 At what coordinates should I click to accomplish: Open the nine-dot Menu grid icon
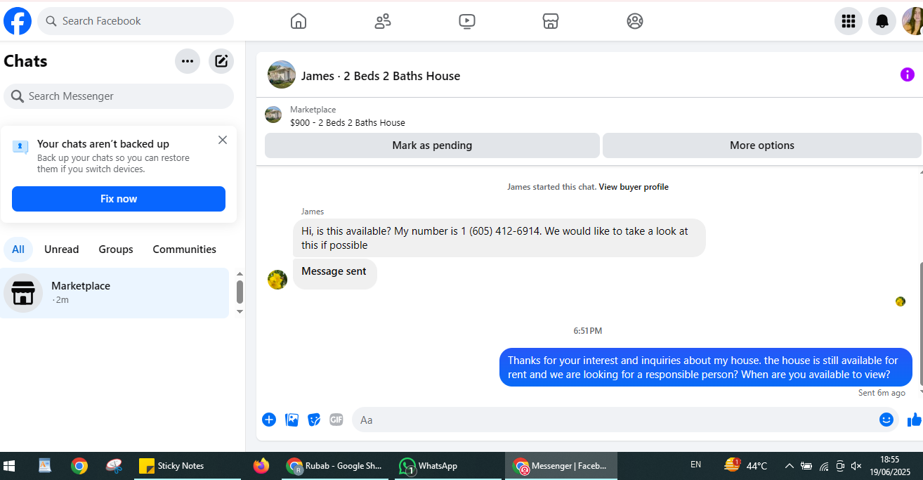pyautogui.click(x=849, y=21)
